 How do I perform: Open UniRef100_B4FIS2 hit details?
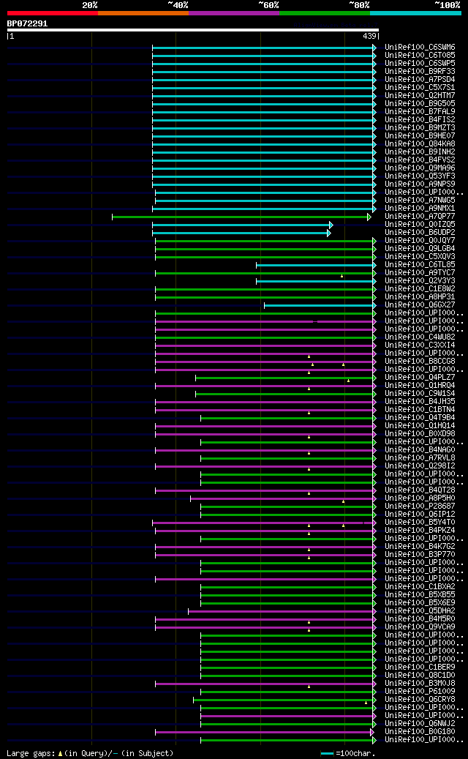420,119
